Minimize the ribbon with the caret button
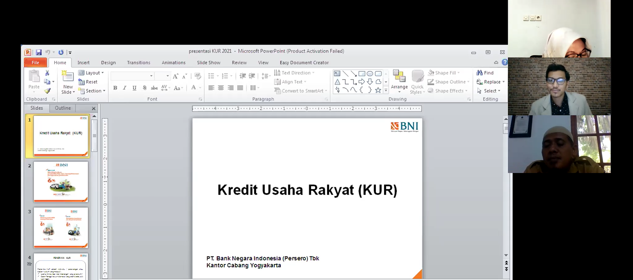 click(496, 62)
